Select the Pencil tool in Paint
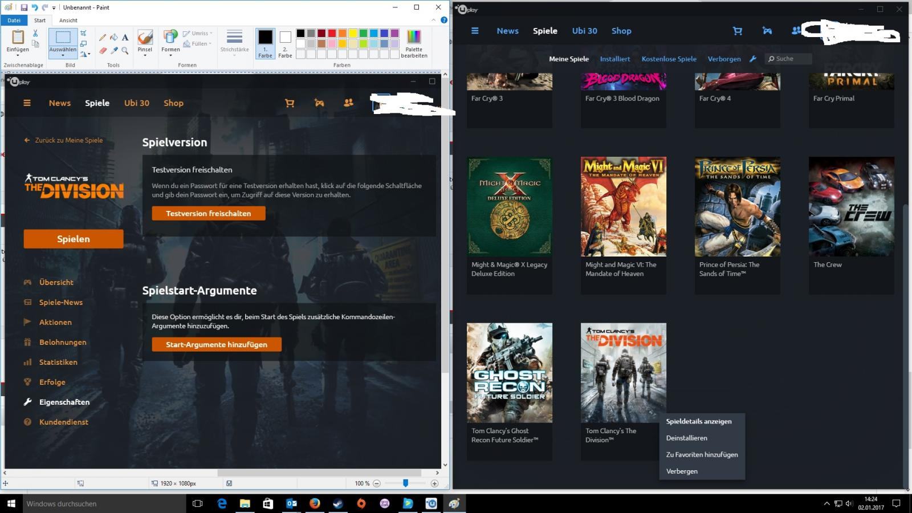912x513 pixels. click(x=103, y=38)
